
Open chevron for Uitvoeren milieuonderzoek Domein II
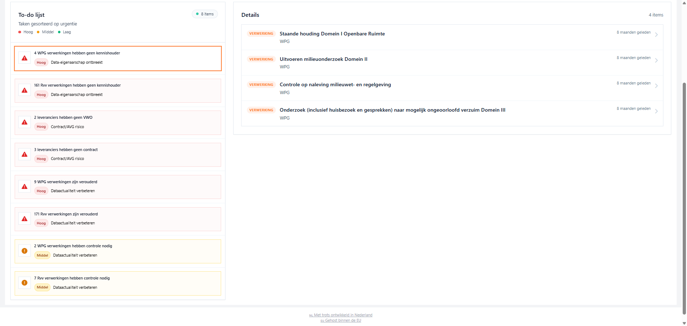pos(656,60)
